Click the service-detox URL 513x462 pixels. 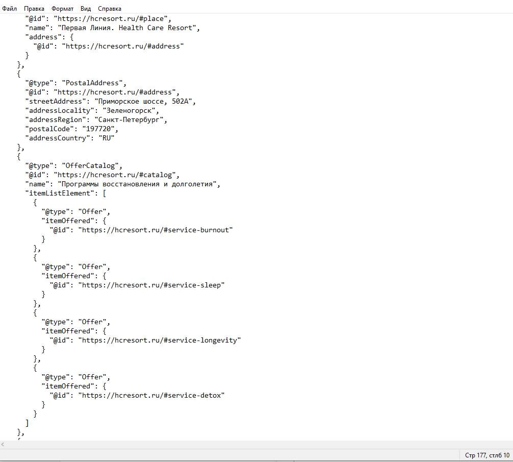[151, 395]
